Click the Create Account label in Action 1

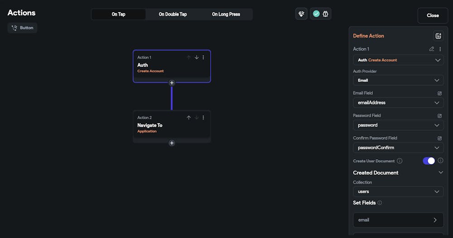click(x=150, y=71)
